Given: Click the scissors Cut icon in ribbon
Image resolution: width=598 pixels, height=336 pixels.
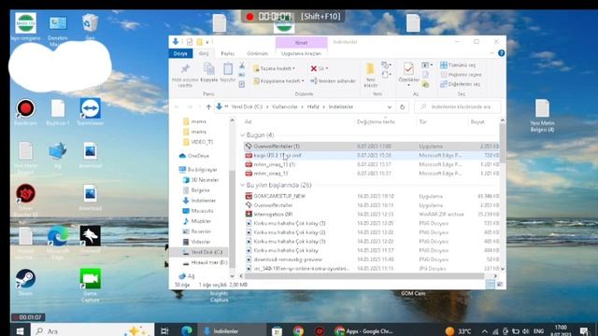Looking at the screenshot, I should tap(242, 65).
